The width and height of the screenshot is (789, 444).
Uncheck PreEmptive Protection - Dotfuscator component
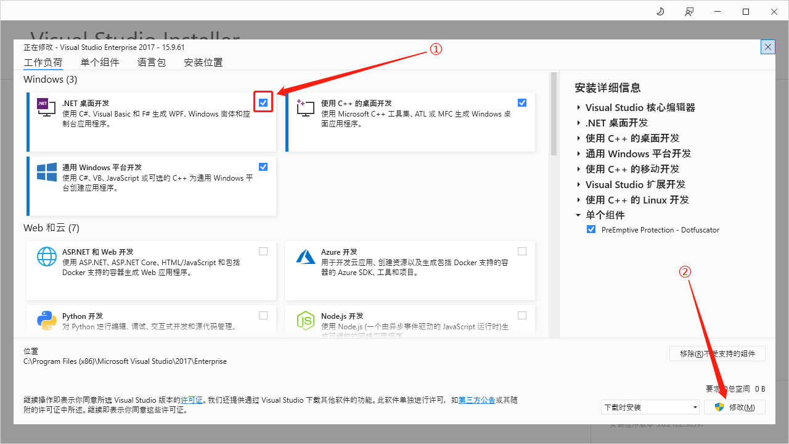[x=592, y=229]
